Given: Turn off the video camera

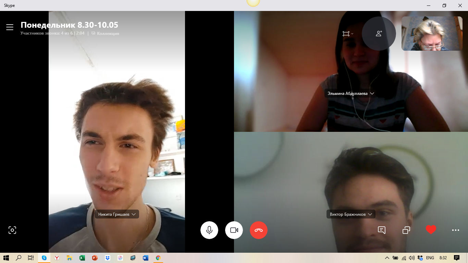Looking at the screenshot, I should 234,230.
